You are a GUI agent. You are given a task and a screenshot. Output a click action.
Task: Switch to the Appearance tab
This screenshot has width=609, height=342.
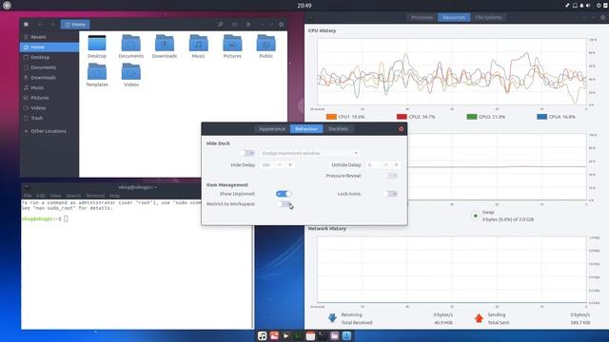coord(272,129)
